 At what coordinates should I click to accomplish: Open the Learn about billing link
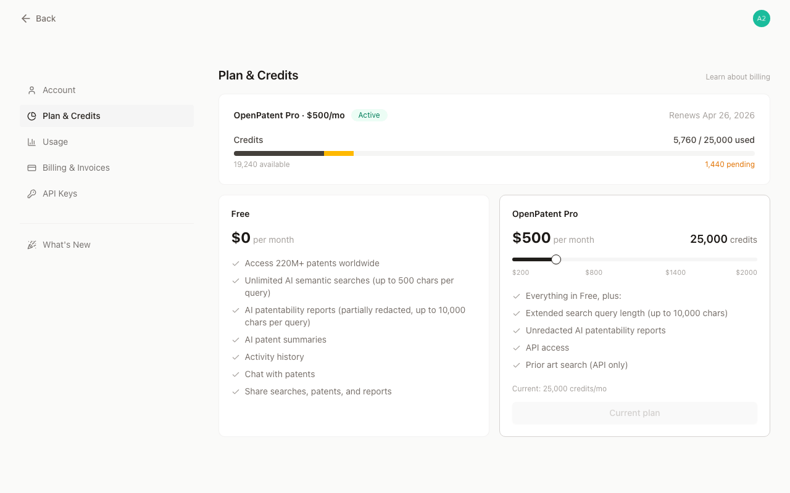[738, 77]
